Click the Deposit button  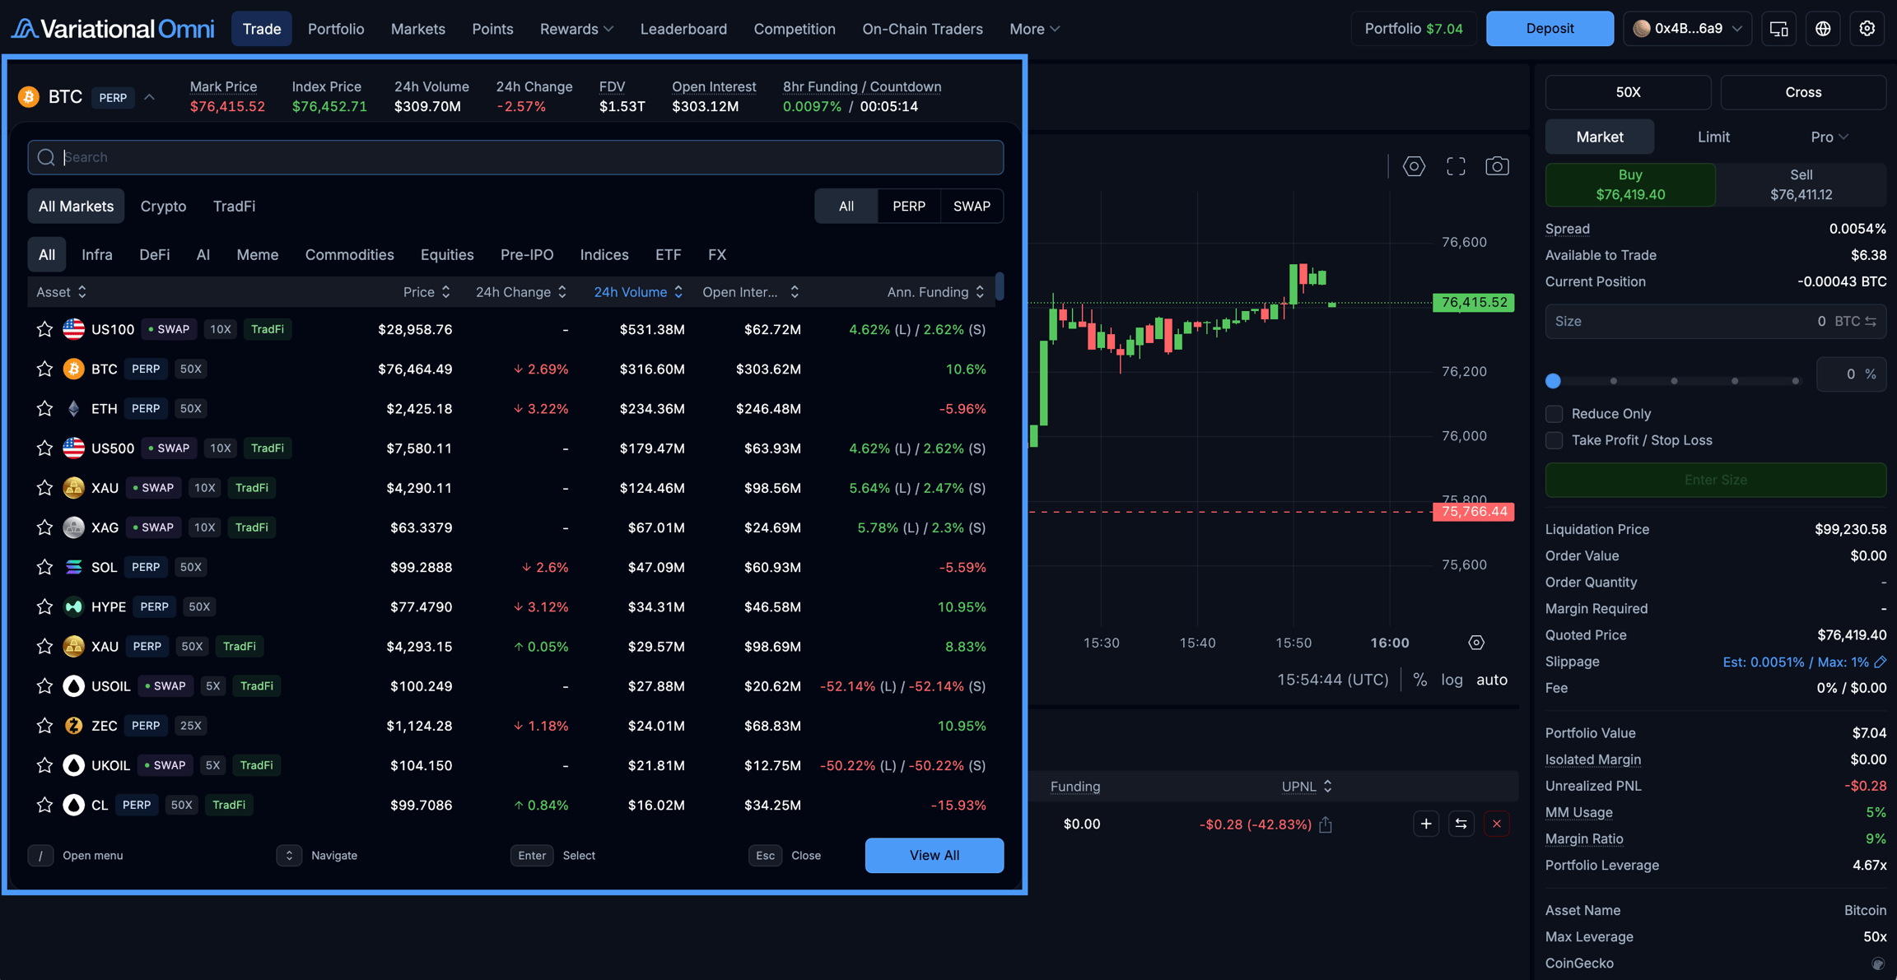(x=1550, y=29)
